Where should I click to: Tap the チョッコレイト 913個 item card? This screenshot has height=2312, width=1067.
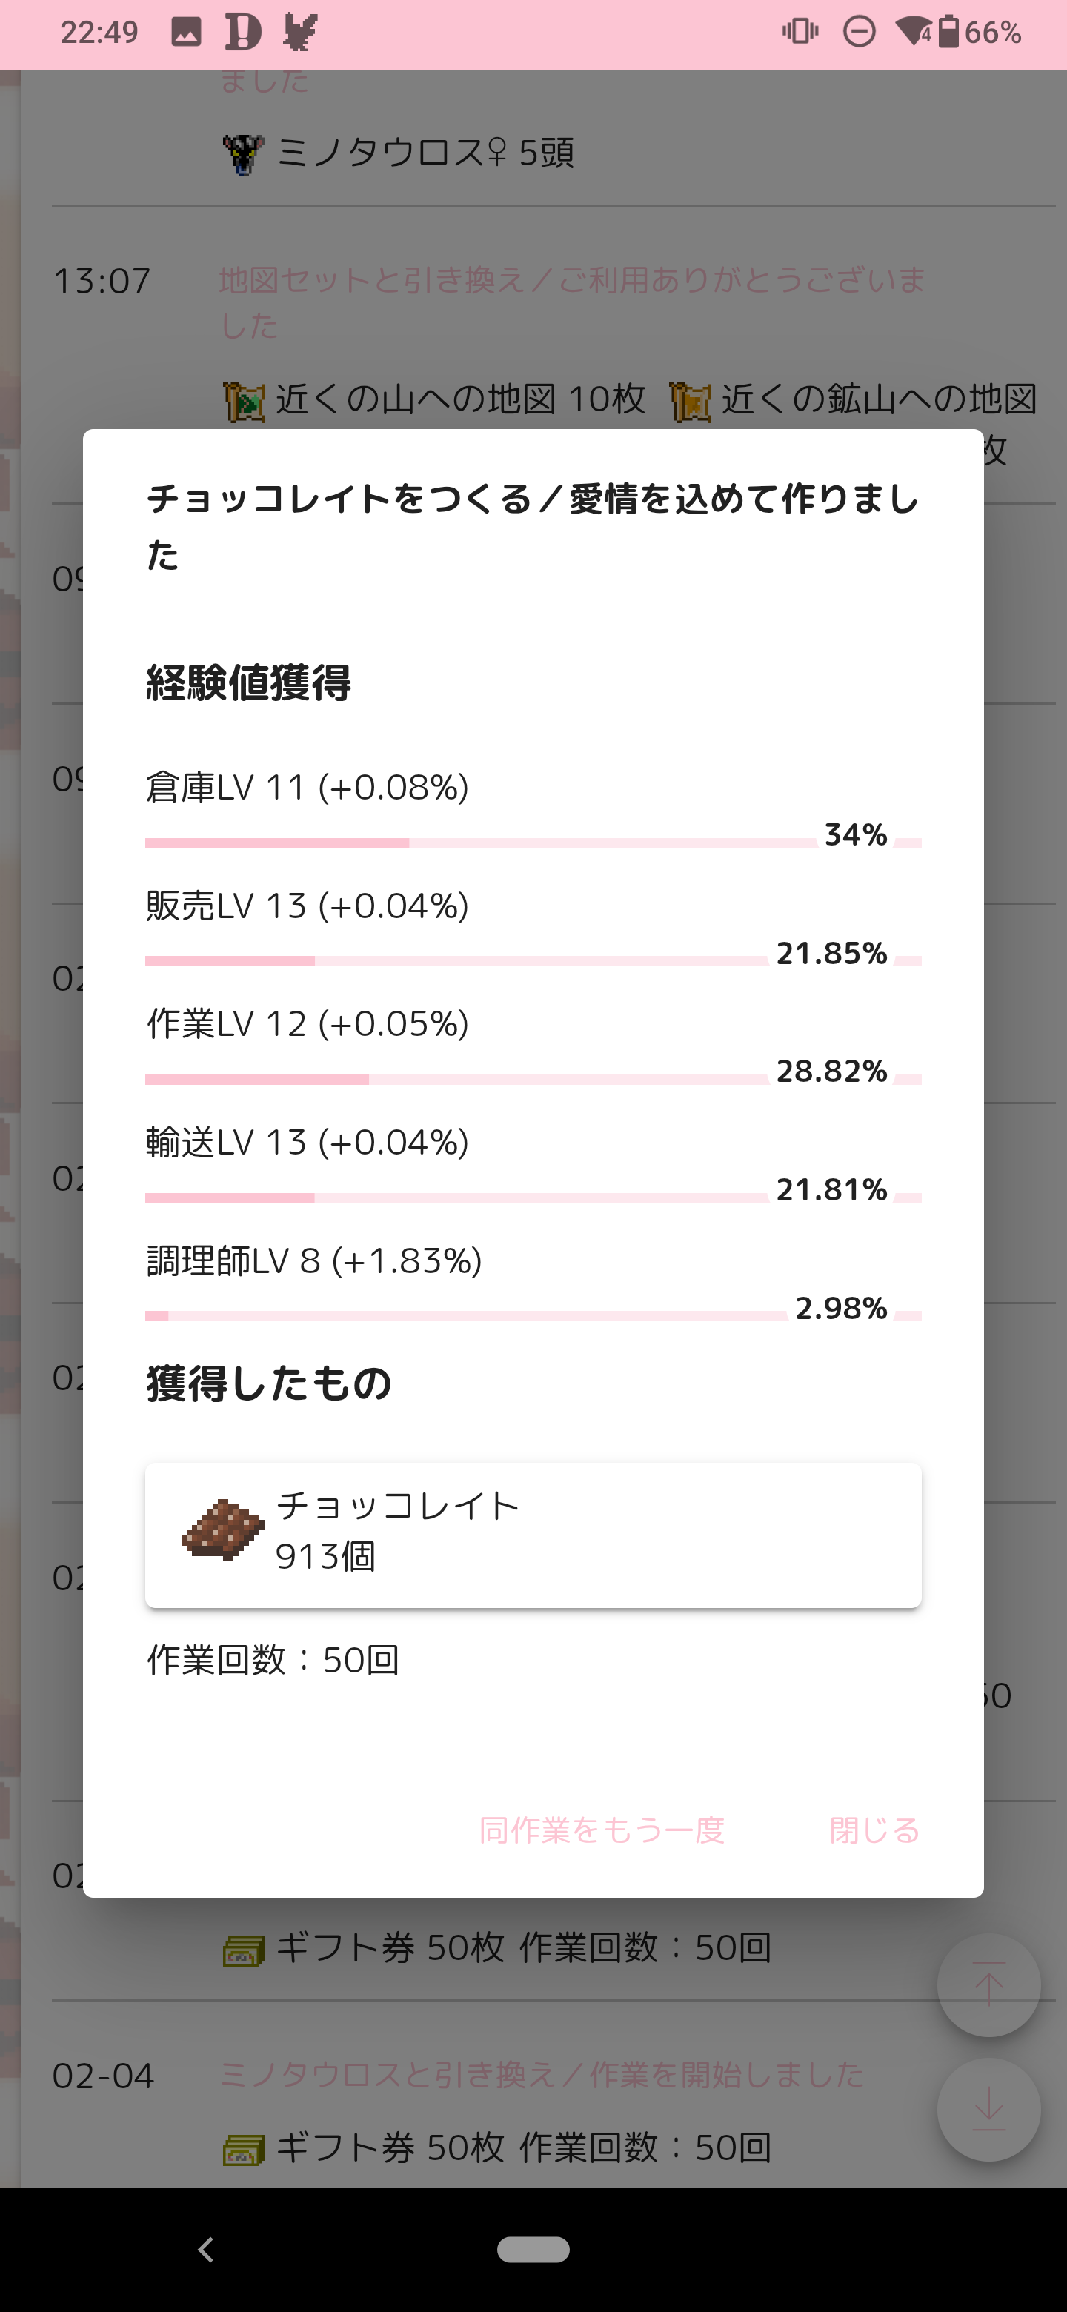533,1535
